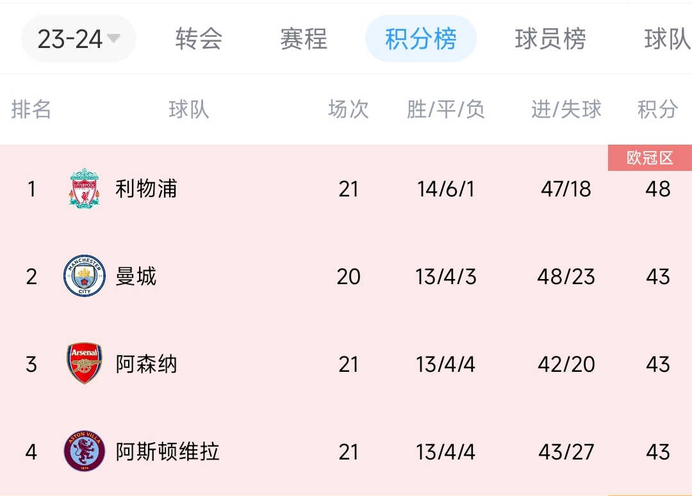692x496 pixels.
Task: Click the Manchester City club crest
Action: pos(85,276)
